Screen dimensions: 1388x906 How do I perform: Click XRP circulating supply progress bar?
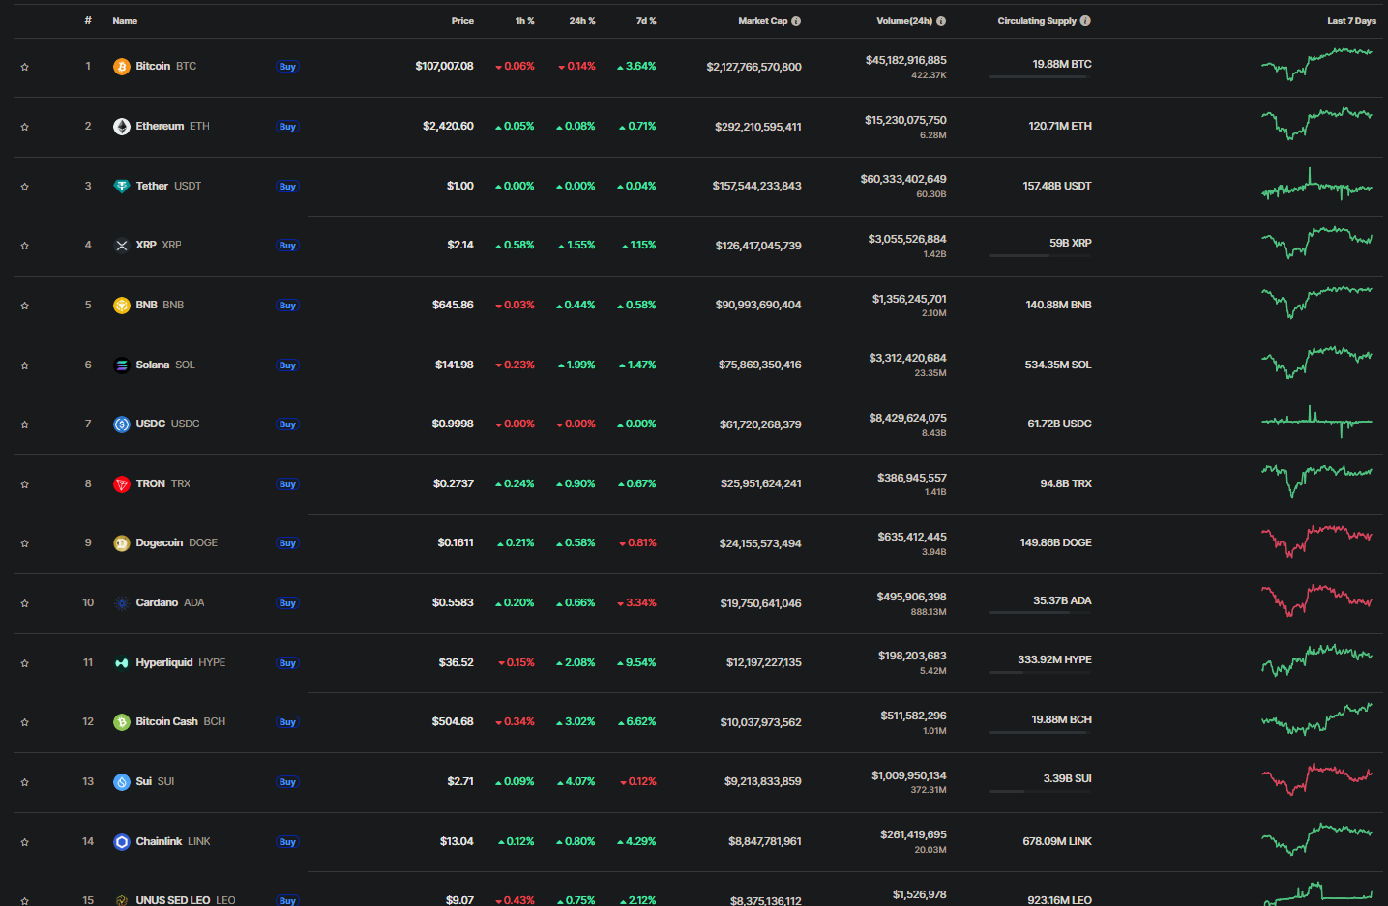point(1040,256)
